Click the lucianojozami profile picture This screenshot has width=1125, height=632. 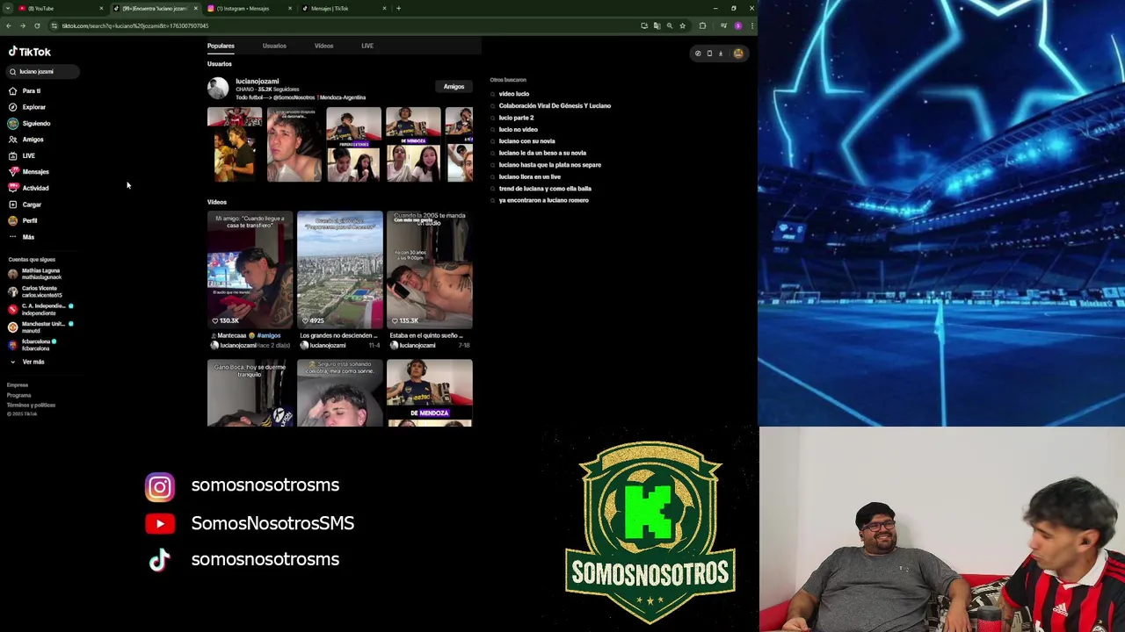click(218, 88)
